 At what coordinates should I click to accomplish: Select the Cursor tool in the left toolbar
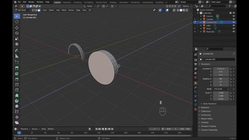[17, 22]
